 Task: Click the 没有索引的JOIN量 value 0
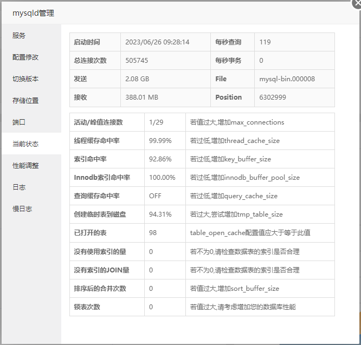[x=151, y=270]
